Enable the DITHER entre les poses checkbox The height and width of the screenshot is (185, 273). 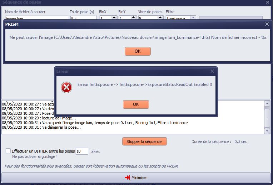8,151
